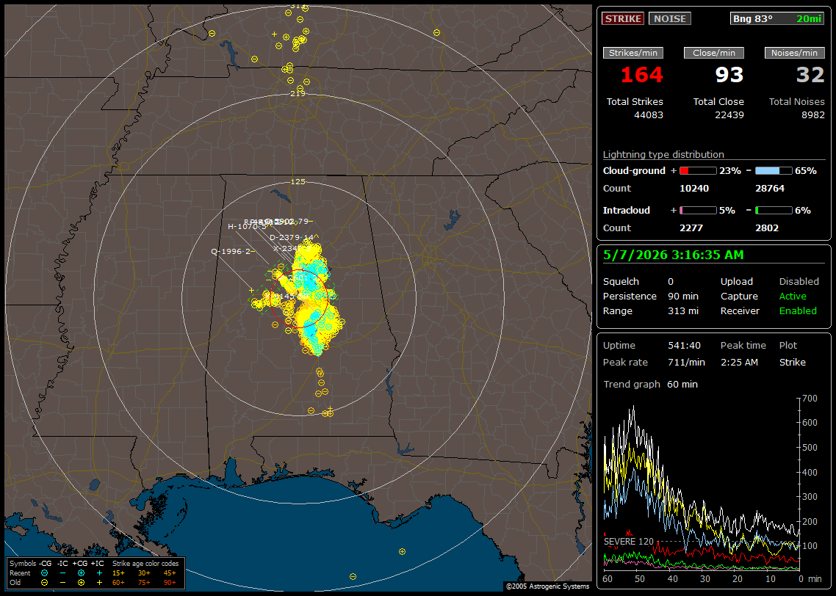Viewport: 836px width, 596px height.
Task: Click the Upload Disabled status text
Action: point(799,281)
